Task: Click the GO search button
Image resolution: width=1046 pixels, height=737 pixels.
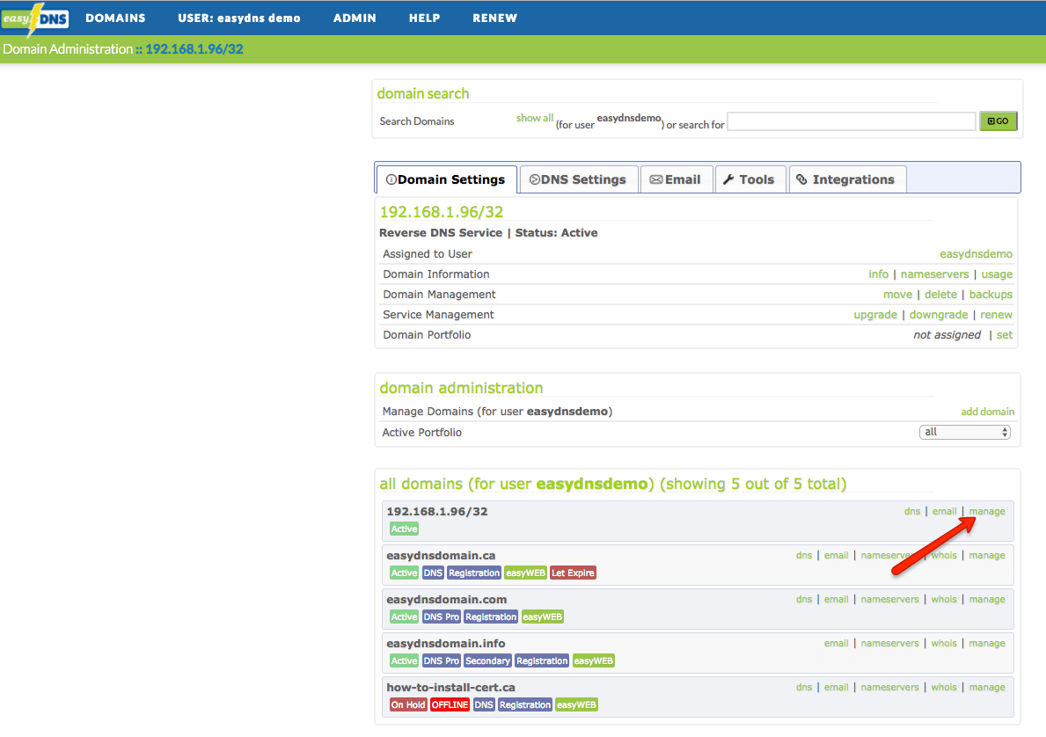Action: 998,121
